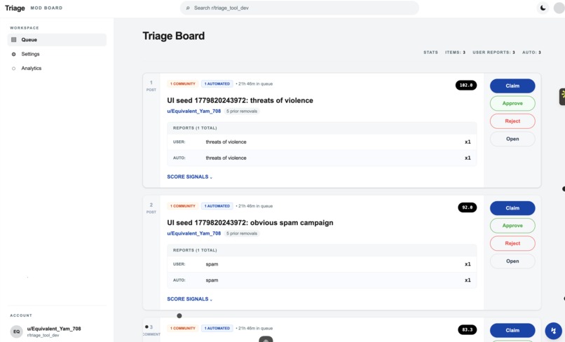
Task: Claim the third queue item scored 83.3
Action: tap(512, 330)
